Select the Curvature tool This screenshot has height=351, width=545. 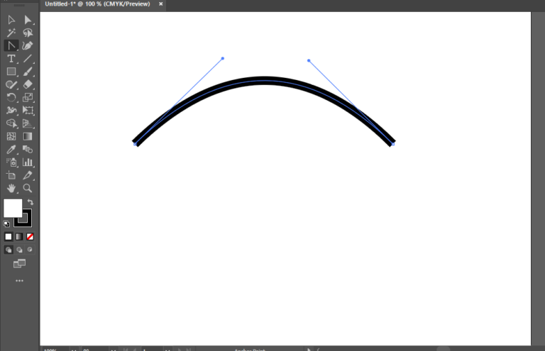28,45
